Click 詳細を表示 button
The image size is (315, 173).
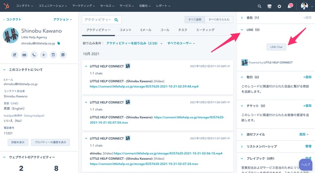[x=18, y=142]
